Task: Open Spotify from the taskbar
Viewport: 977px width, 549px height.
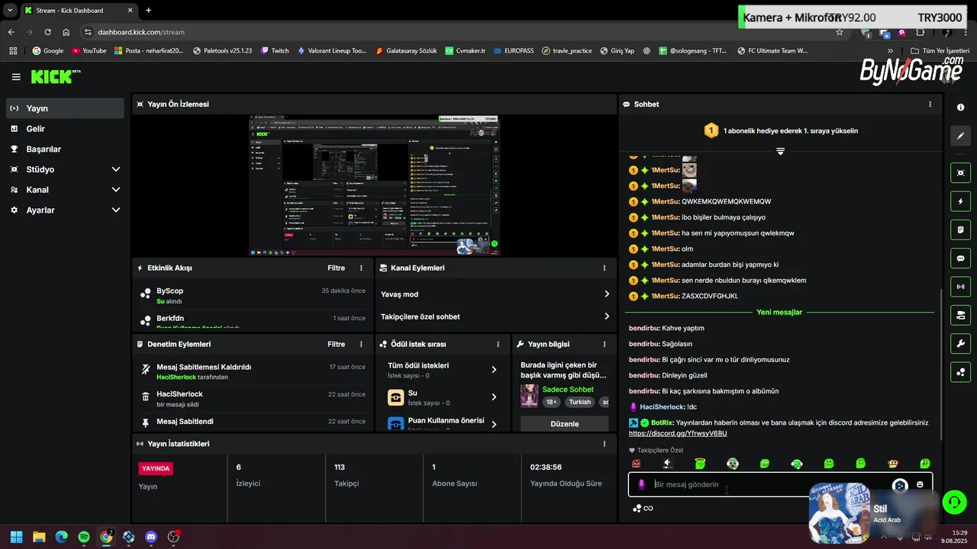Action: pyautogui.click(x=83, y=537)
